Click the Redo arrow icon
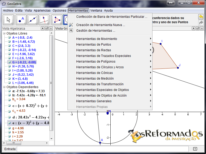206x154 pixels. pyautogui.click(x=201, y=23)
